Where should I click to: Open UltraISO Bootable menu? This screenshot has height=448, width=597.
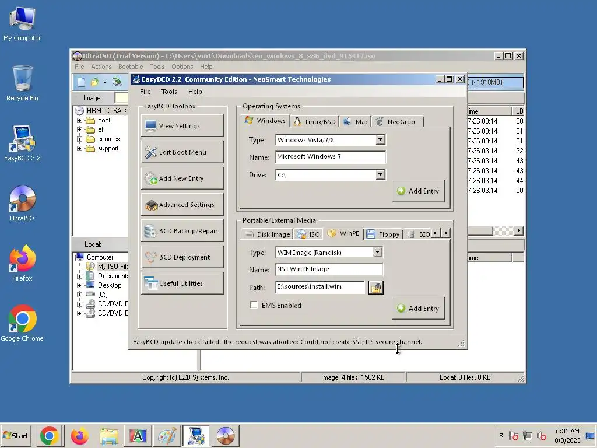click(131, 66)
